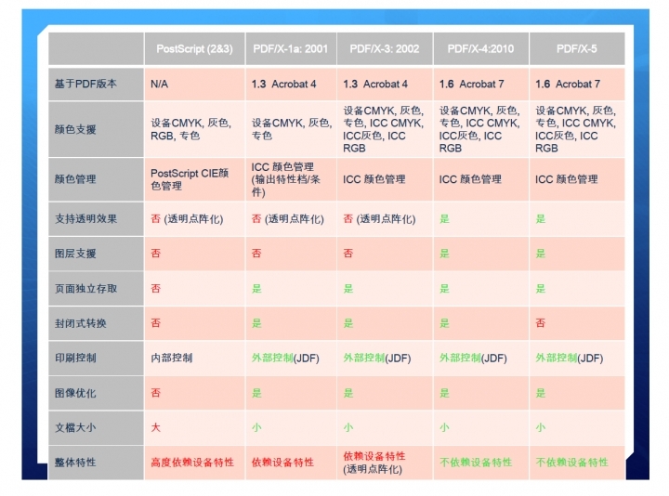This screenshot has height=496, width=669.
Task: Select the red 高度依赖设备特性 cell
Action: [191, 462]
